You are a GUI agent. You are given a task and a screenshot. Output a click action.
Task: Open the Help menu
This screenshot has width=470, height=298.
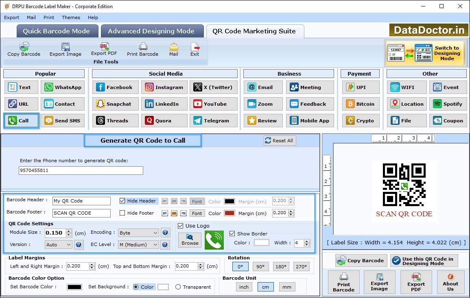pos(93,17)
